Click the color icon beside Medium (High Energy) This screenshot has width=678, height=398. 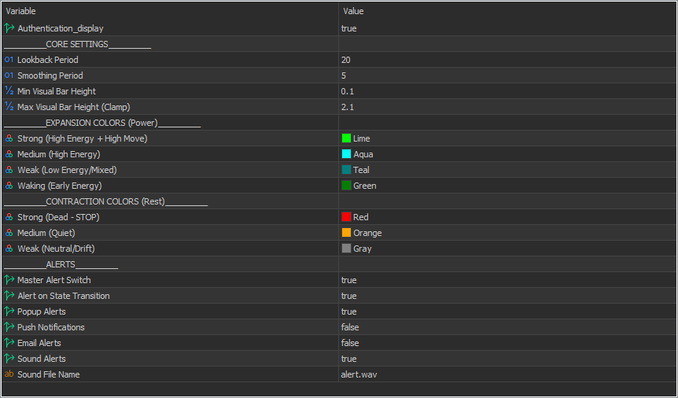click(x=9, y=154)
